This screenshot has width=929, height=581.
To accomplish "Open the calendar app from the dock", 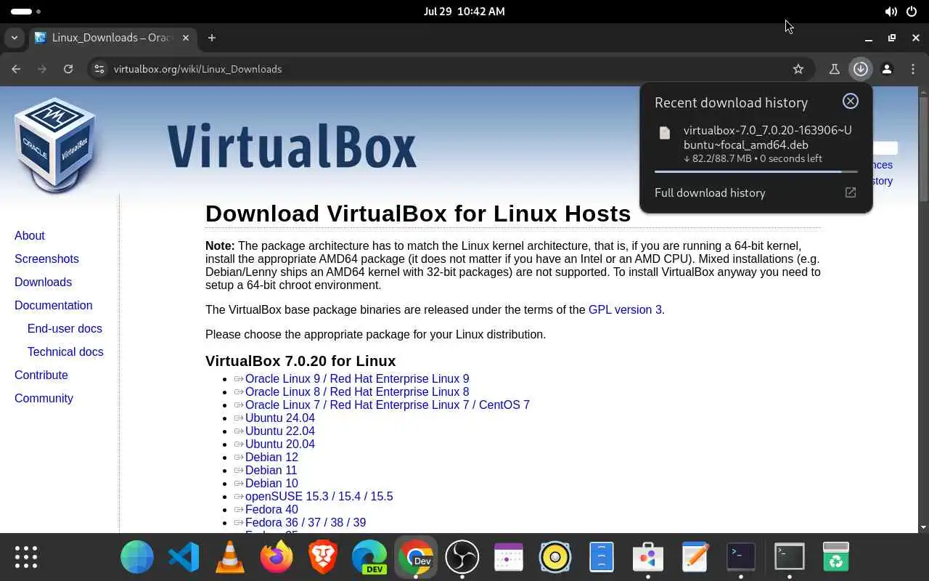I will [509, 557].
